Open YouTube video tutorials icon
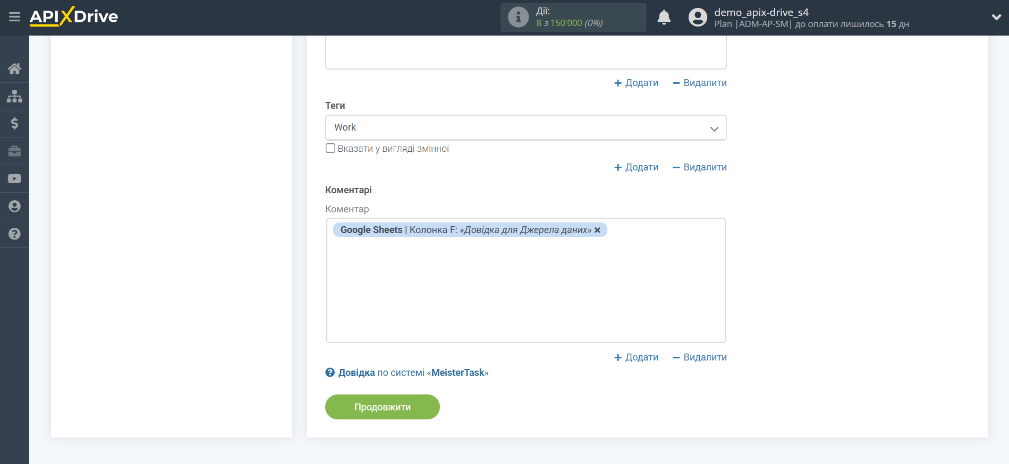This screenshot has width=1009, height=464. pos(14,179)
